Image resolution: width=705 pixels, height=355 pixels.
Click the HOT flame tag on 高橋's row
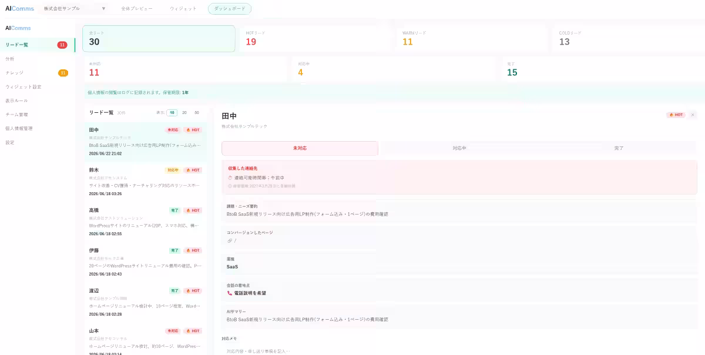[193, 210]
